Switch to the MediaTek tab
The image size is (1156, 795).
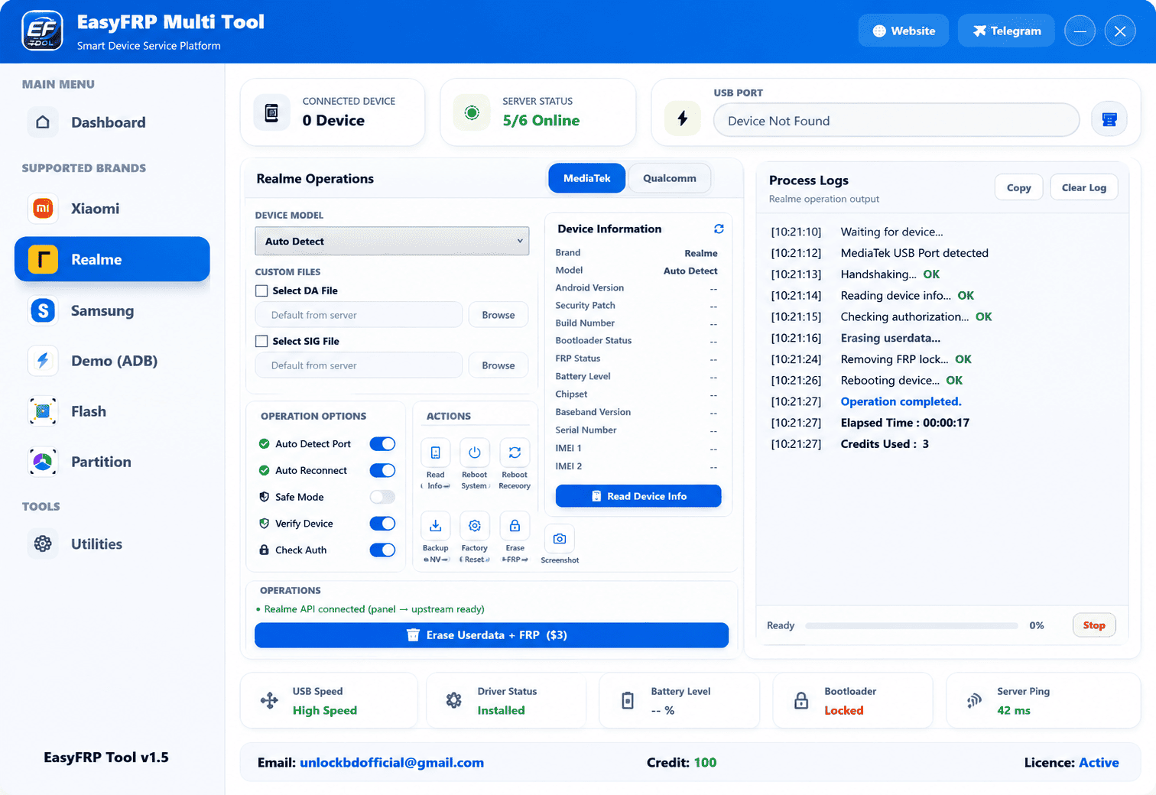[x=586, y=178]
